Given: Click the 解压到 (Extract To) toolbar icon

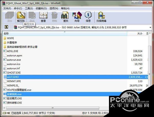Looking at the screenshot, I should point(21,17).
